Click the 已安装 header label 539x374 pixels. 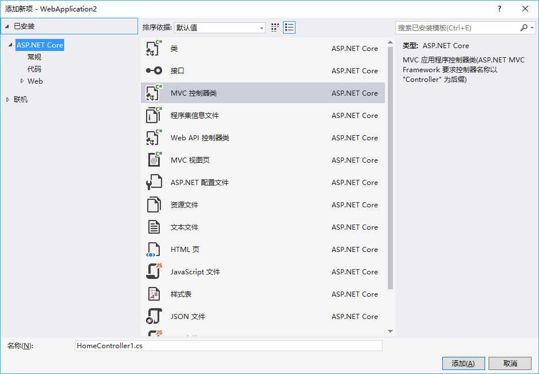tap(24, 26)
